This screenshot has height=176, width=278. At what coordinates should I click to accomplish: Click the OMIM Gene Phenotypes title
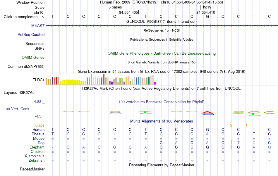[162, 54]
